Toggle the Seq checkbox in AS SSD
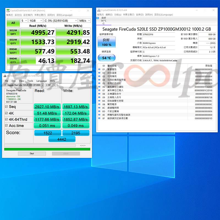The image size is (220, 220). [6, 107]
